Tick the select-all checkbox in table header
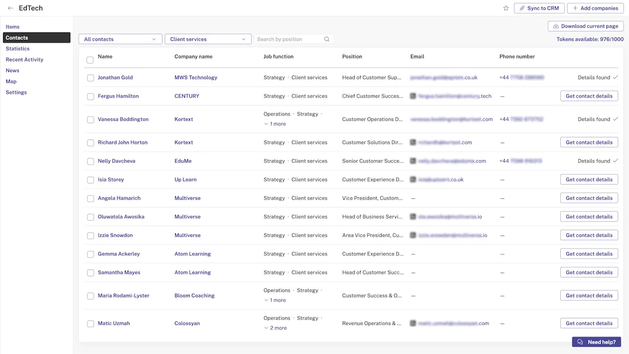 pyautogui.click(x=90, y=60)
